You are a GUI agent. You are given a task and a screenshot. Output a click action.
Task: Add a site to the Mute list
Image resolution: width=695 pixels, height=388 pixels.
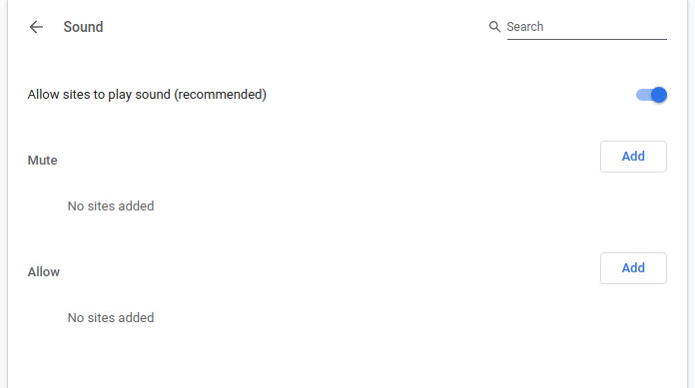click(633, 157)
